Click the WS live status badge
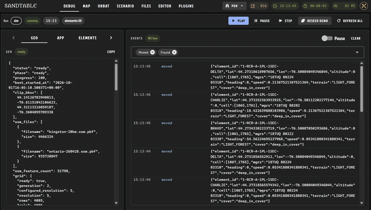Viewport: 371px width, 210px height. pyautogui.click(x=153, y=38)
